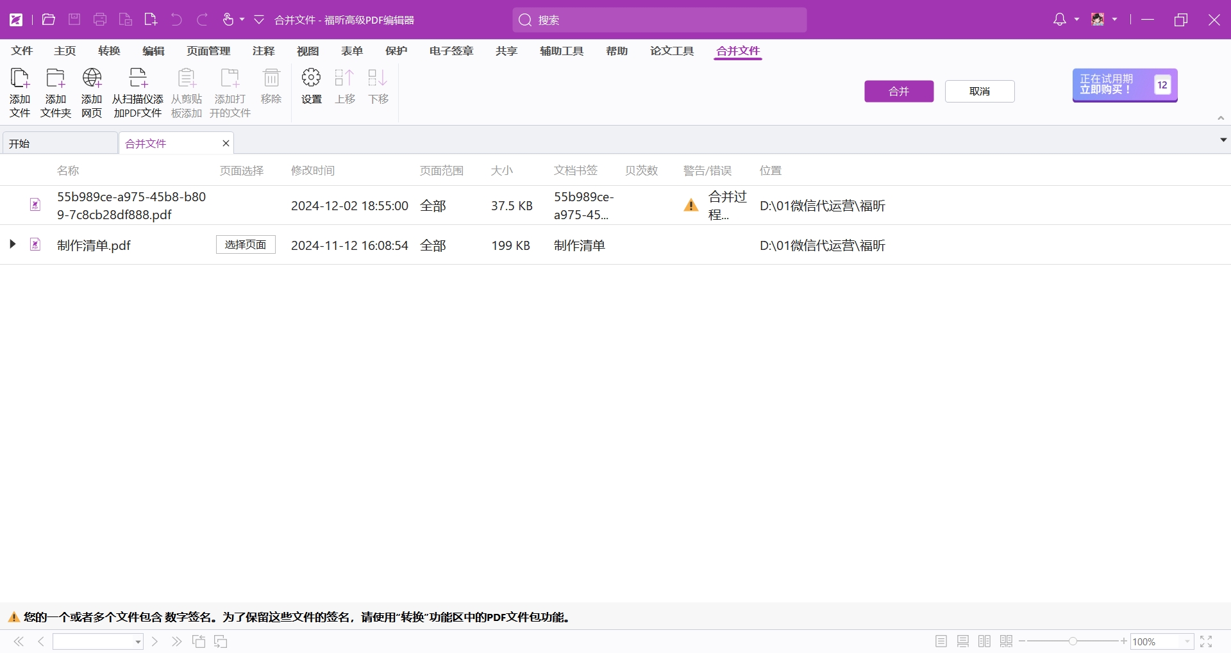Click the Add Files (添加文件) icon
The image size is (1231, 653).
tap(20, 79)
